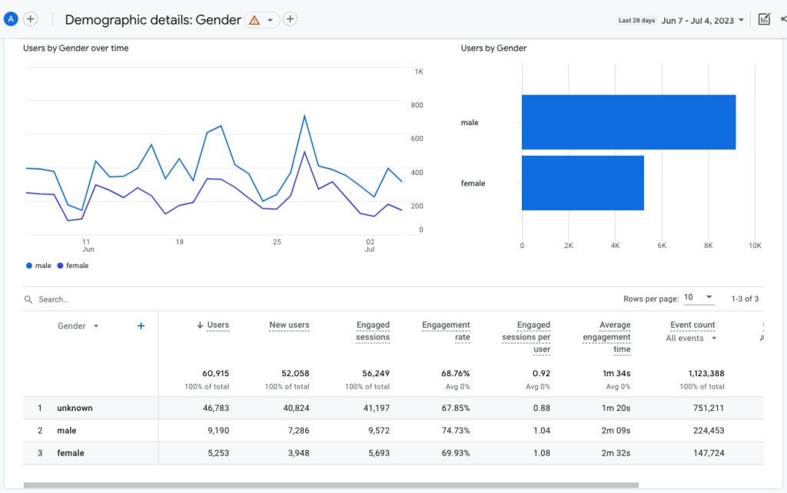The image size is (787, 493).
Task: Toggle the female series in the chart legend
Action: coord(73,265)
